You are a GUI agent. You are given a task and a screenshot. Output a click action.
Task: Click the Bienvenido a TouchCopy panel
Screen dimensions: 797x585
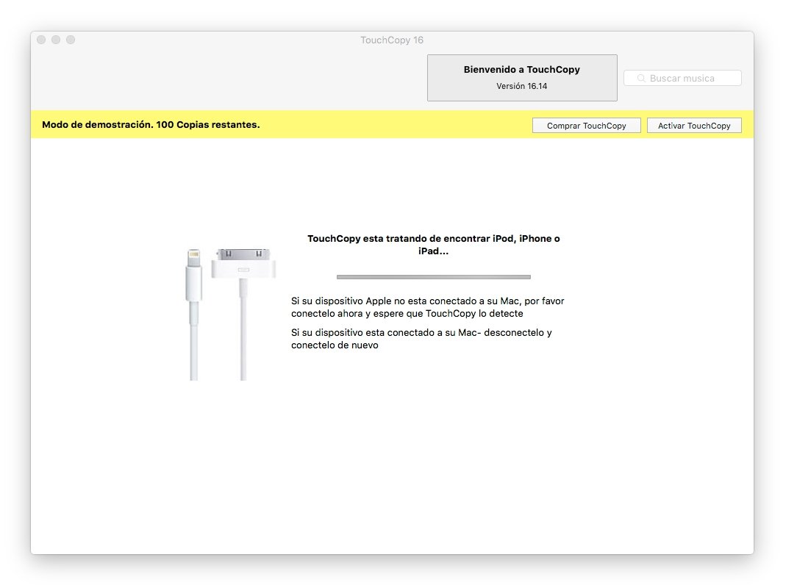pyautogui.click(x=522, y=78)
